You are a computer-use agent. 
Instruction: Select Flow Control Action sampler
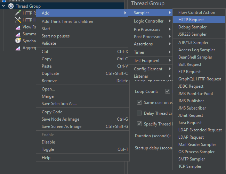click(x=199, y=12)
